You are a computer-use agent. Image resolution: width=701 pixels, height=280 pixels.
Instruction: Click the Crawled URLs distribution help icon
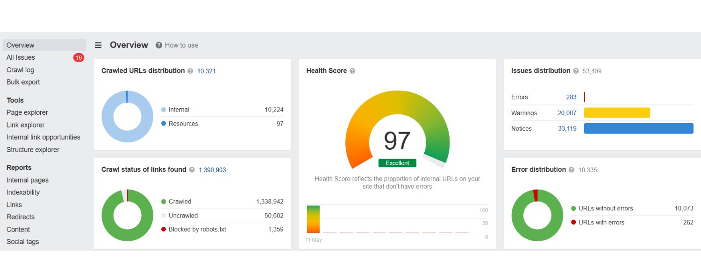coord(190,71)
